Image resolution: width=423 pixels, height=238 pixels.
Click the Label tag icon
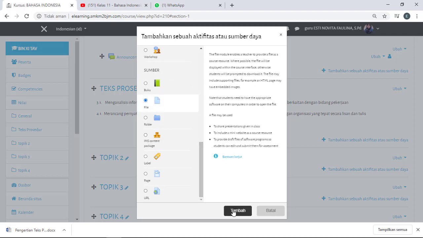157,156
